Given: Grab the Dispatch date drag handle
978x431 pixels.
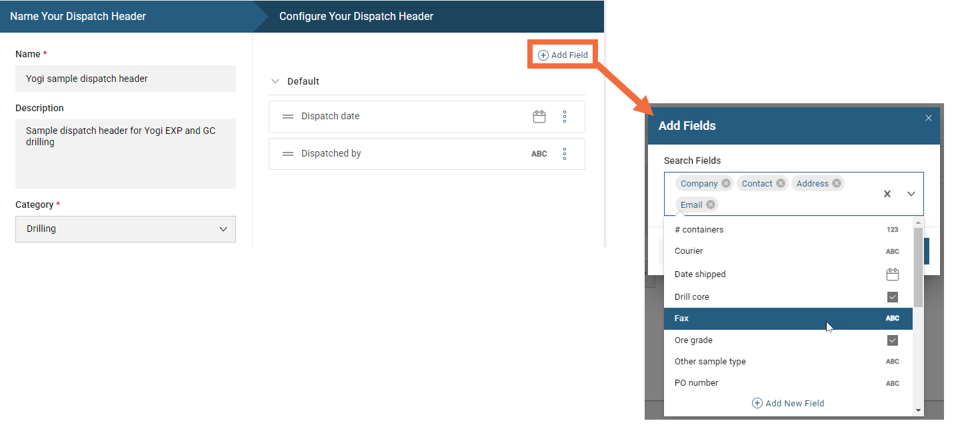Looking at the screenshot, I should tap(288, 117).
